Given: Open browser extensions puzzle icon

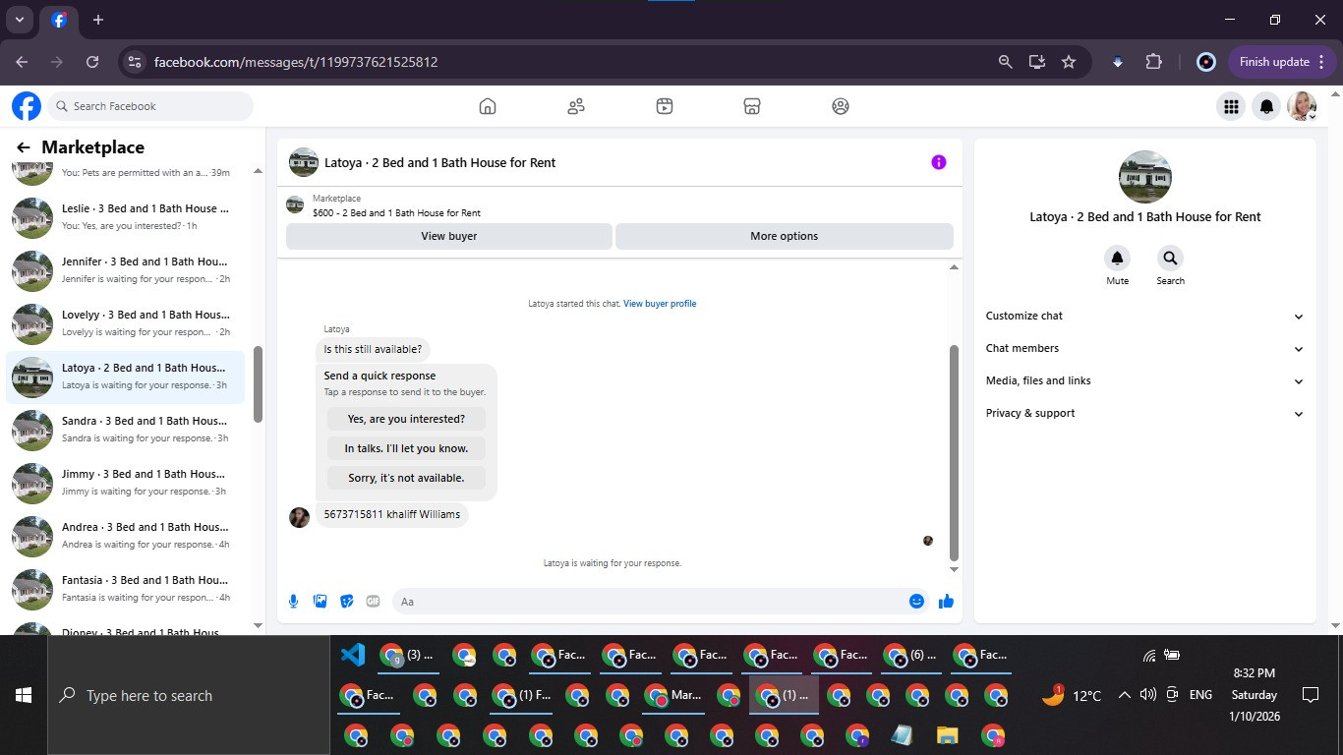Looking at the screenshot, I should tap(1153, 62).
